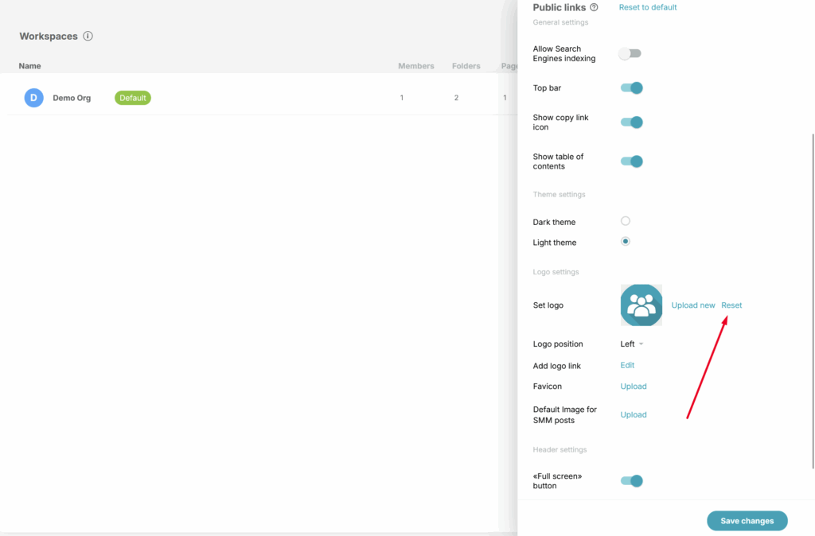Viewport: 815px width, 536px height.
Task: Click Upload new logo link
Action: click(692, 305)
